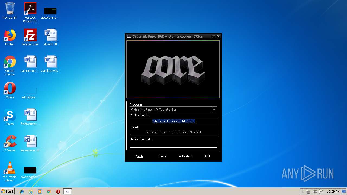Screen dimensions: 347x195
Task: Click the Show Desktop button
Action: (344, 191)
